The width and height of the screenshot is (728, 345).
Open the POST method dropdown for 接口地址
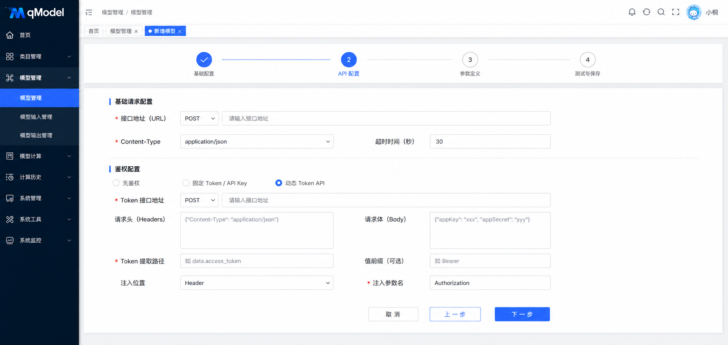[x=199, y=118]
